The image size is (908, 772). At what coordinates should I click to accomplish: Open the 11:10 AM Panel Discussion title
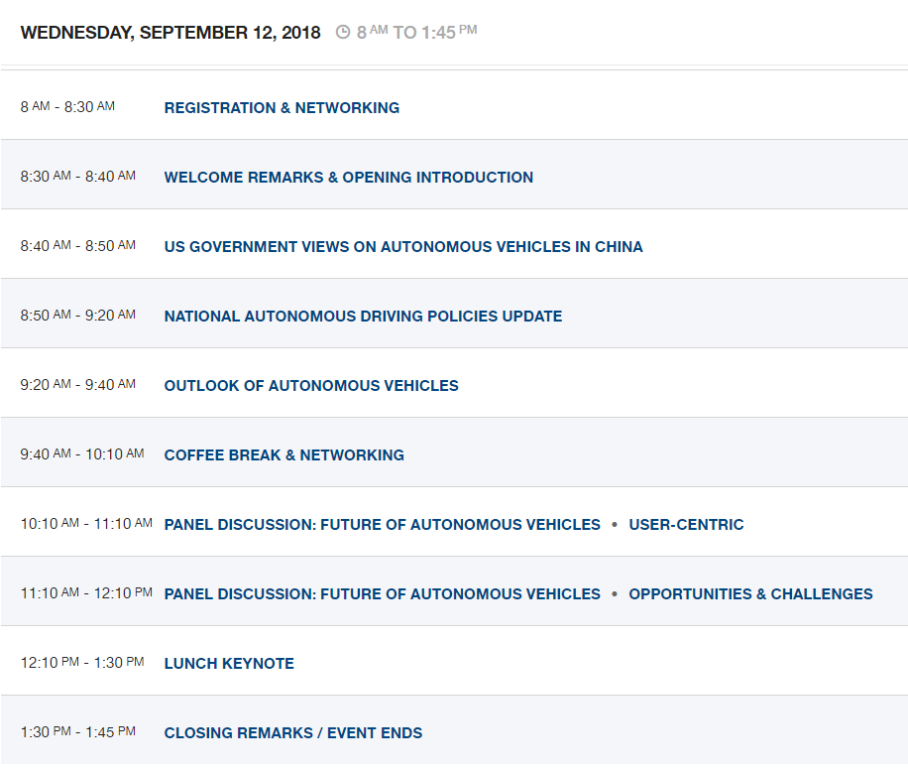[383, 594]
